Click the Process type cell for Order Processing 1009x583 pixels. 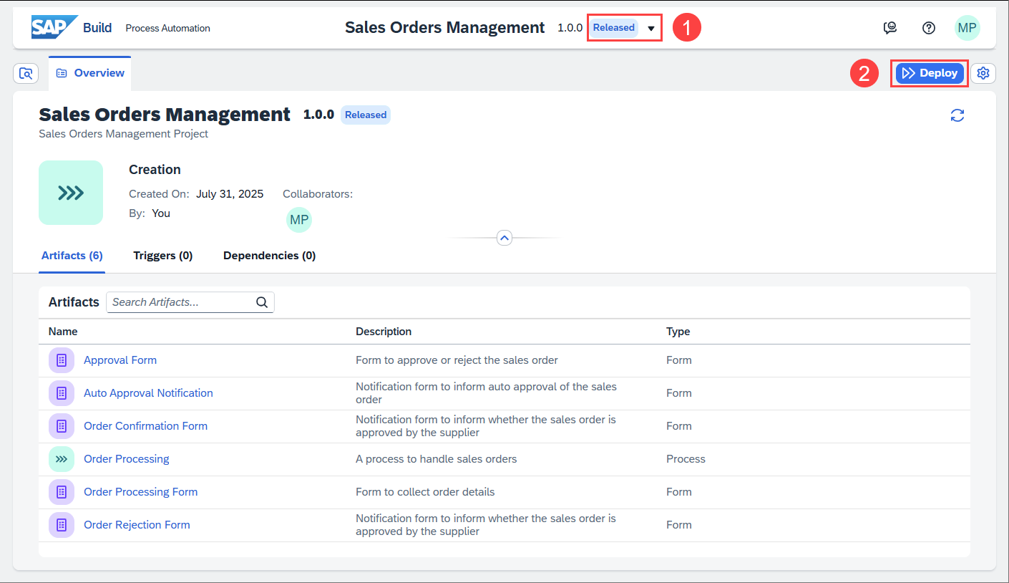(x=686, y=459)
